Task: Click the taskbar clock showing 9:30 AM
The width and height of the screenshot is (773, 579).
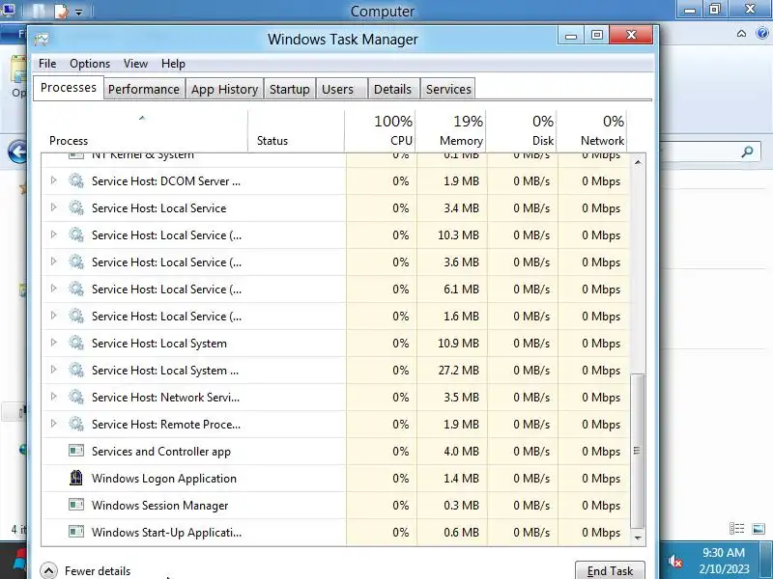Action: point(724,561)
